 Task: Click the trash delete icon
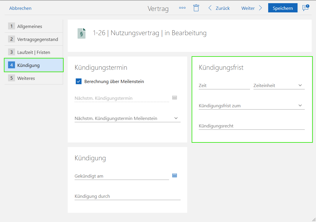pos(196,8)
